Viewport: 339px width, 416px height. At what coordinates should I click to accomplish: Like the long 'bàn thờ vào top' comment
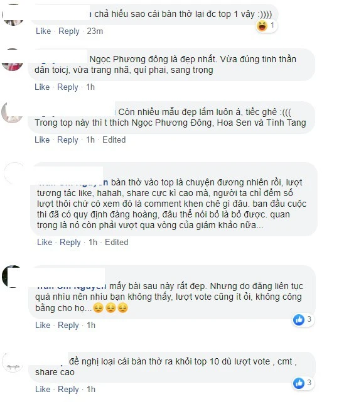pyautogui.click(x=45, y=242)
